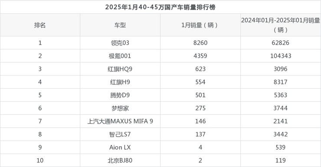Click the 1月销量（辆）column header
This screenshot has height=167, width=321.
pos(200,25)
